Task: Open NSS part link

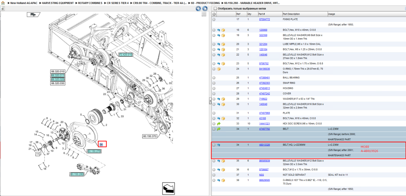Action: [261, 175]
